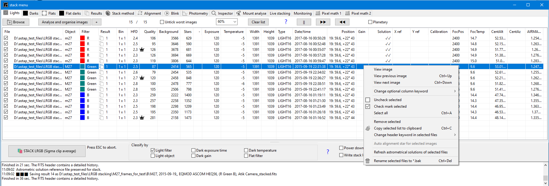Viewport: 549px width, 186px height.
Task: Choose Remove selected
Action: 411,122
